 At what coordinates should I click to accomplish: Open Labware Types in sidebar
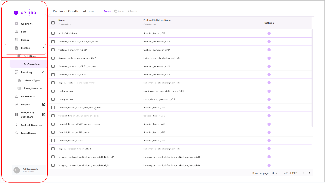[32, 80]
